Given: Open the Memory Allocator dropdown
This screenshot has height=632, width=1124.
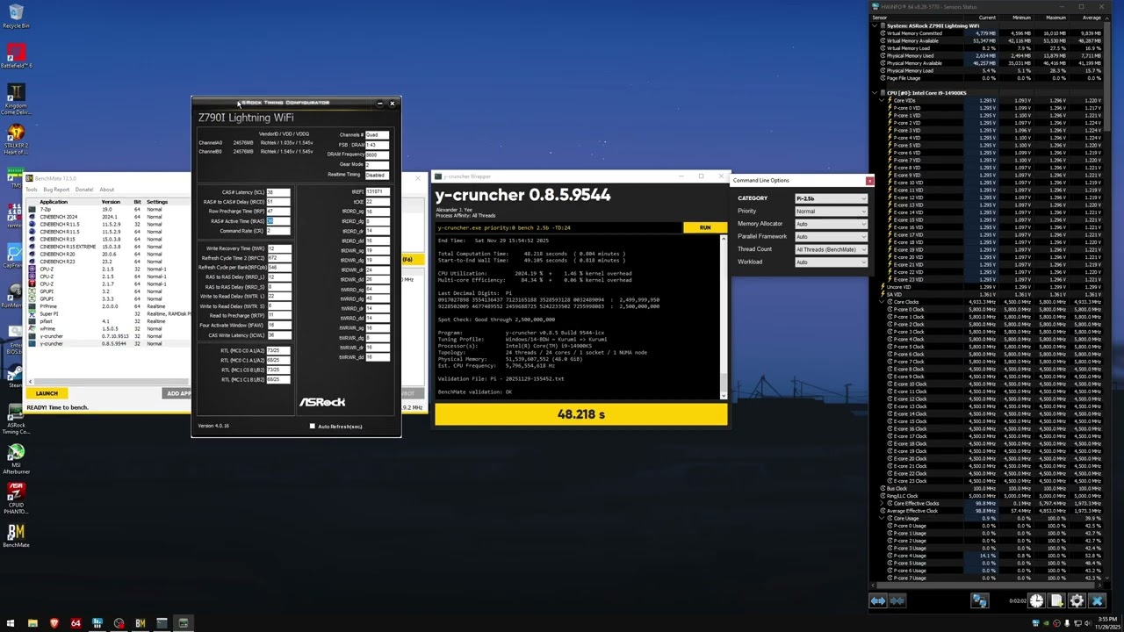Looking at the screenshot, I should (x=831, y=224).
